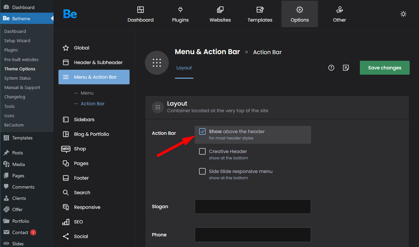The image size is (419, 247).
Task: Open the Dashboard tab icon in top bar
Action: (x=141, y=10)
